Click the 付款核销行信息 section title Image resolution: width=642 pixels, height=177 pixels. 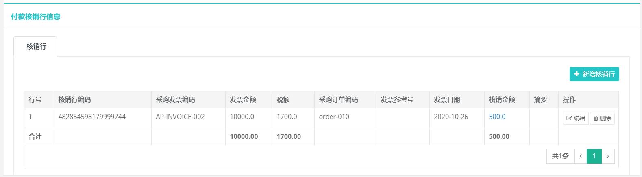click(36, 17)
